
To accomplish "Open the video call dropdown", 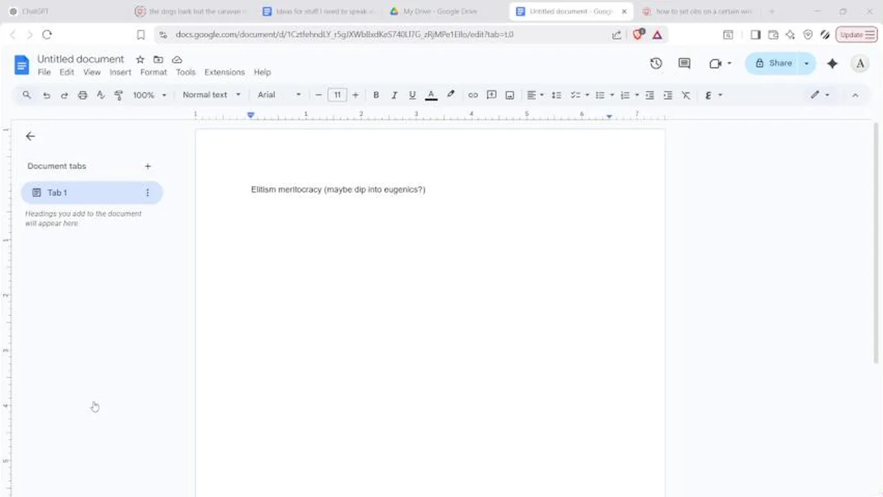I will tap(721, 64).
